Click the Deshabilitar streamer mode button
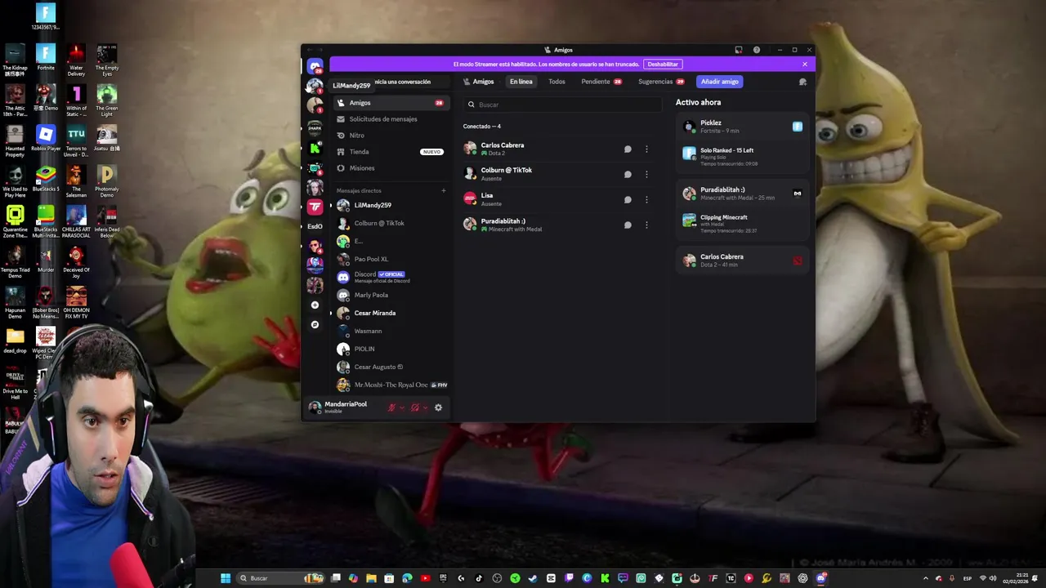The height and width of the screenshot is (588, 1046). tap(663, 64)
